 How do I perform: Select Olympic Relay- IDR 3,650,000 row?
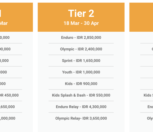click(81, 118)
